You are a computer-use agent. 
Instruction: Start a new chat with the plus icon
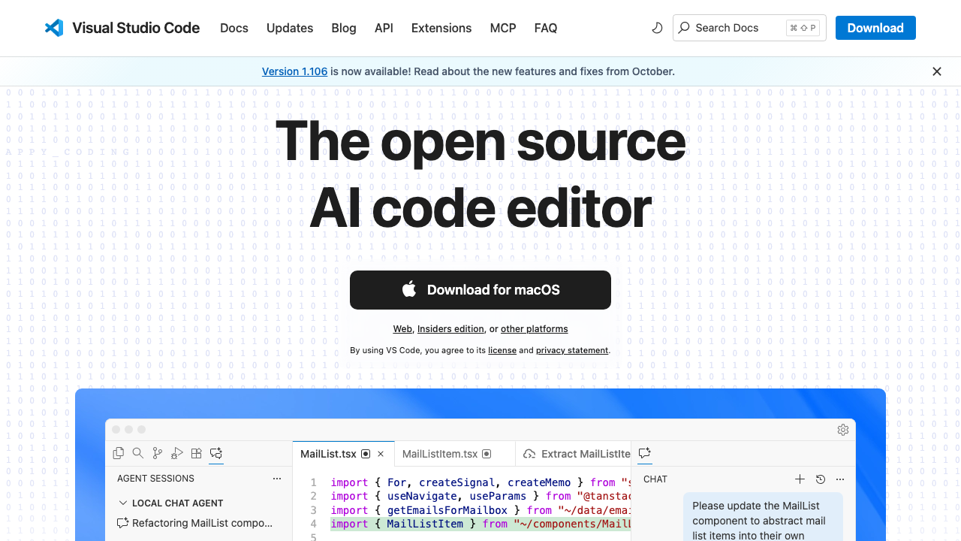(800, 479)
